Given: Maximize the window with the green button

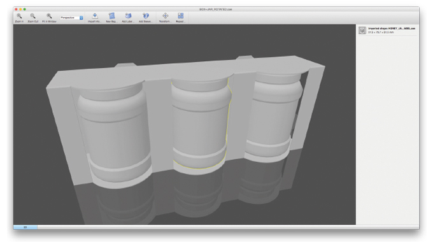Looking at the screenshot, I should 25,10.
